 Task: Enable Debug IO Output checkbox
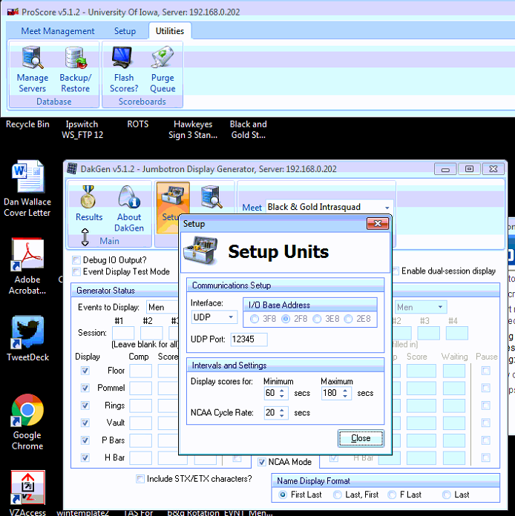77,260
